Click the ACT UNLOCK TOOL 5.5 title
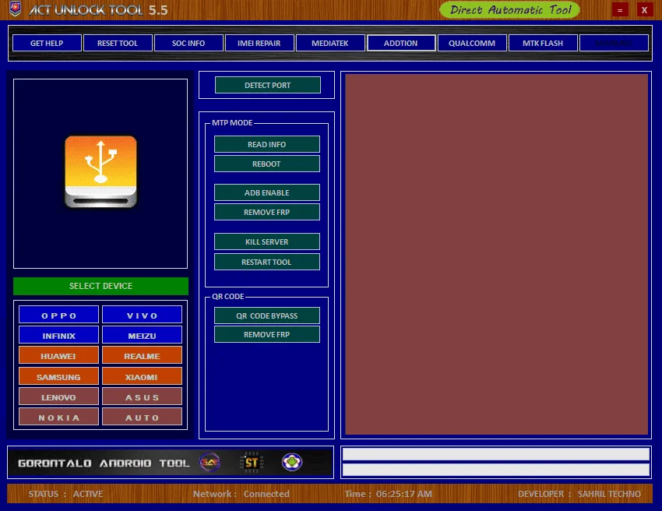The image size is (662, 511). point(98,9)
